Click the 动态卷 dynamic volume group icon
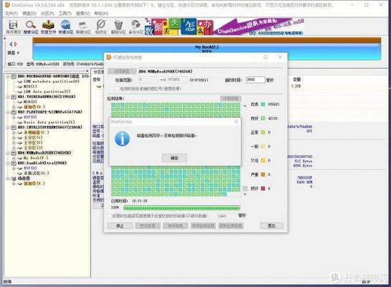 tap(14, 178)
